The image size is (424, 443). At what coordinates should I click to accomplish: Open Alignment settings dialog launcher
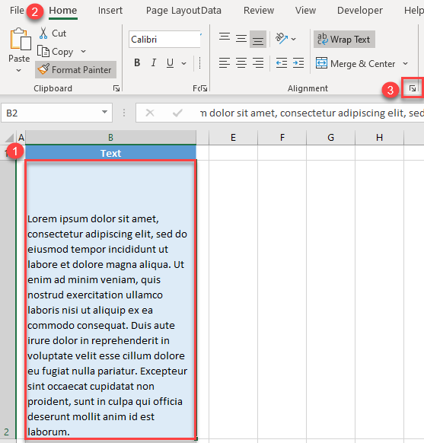coord(413,89)
